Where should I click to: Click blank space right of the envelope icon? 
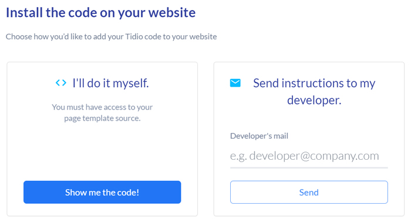[247, 83]
